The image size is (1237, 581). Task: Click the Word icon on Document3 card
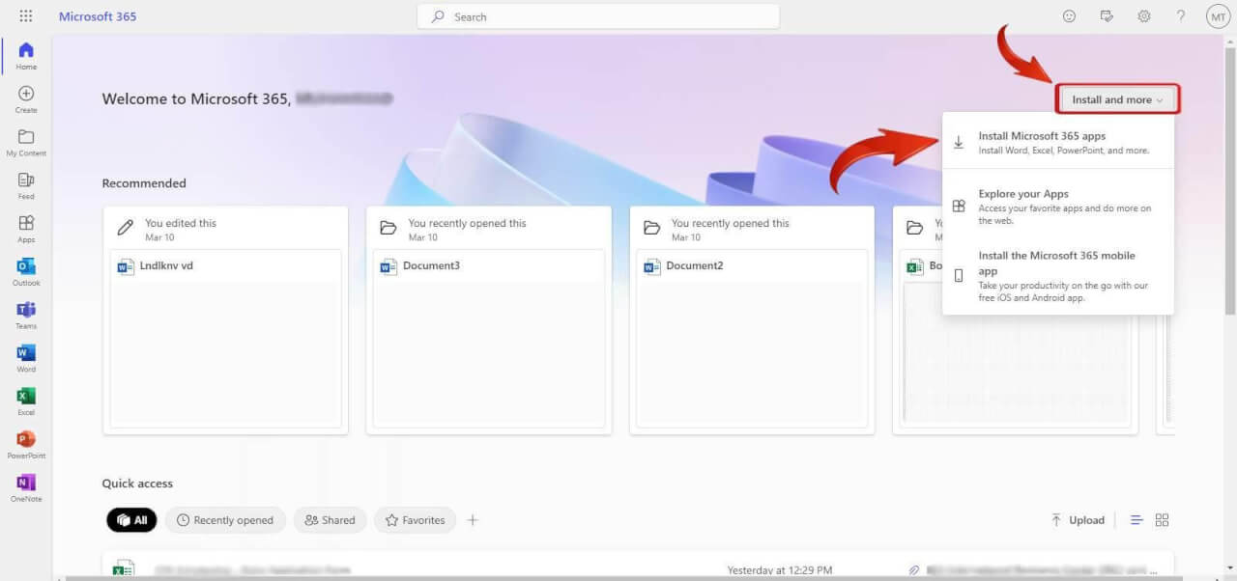point(388,266)
